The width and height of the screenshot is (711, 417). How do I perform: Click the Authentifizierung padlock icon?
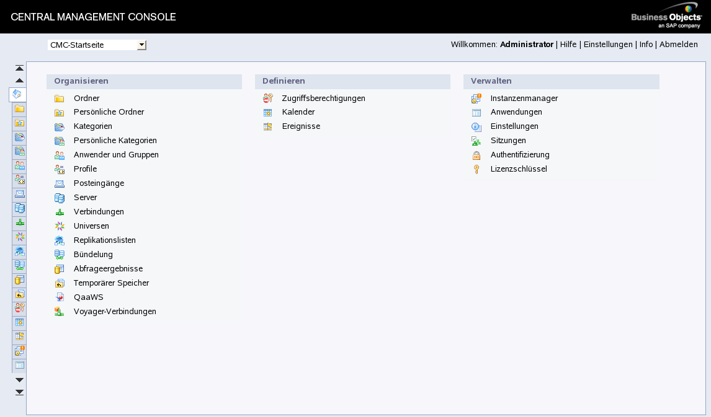476,155
